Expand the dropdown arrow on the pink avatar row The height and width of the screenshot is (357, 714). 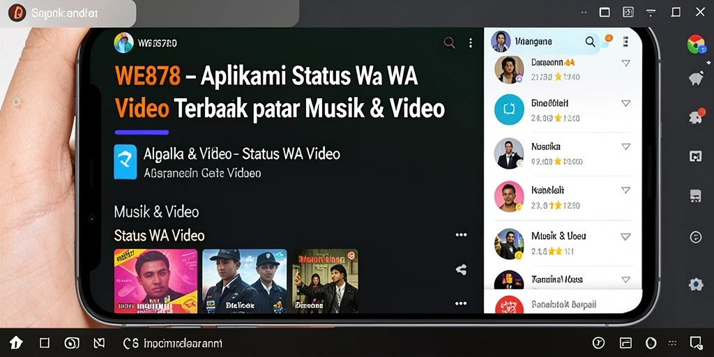pyautogui.click(x=625, y=190)
